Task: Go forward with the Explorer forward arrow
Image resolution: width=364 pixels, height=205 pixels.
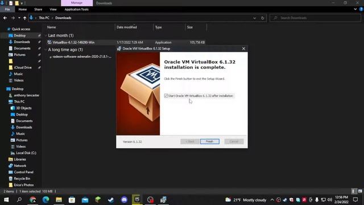Action: click(13, 18)
